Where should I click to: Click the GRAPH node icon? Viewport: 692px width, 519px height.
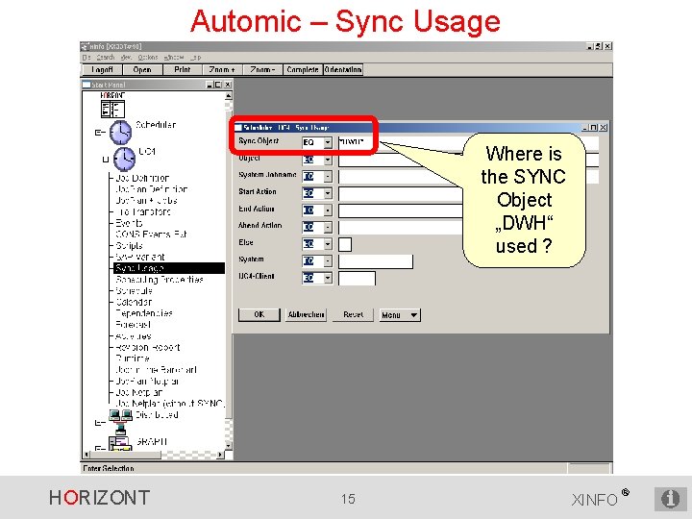(x=119, y=443)
